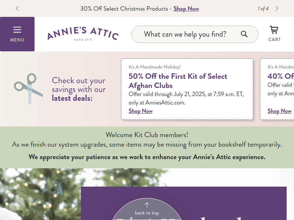294x220 pixels.
Task: Open Shop Now in the Christmas banner
Action: [x=186, y=8]
